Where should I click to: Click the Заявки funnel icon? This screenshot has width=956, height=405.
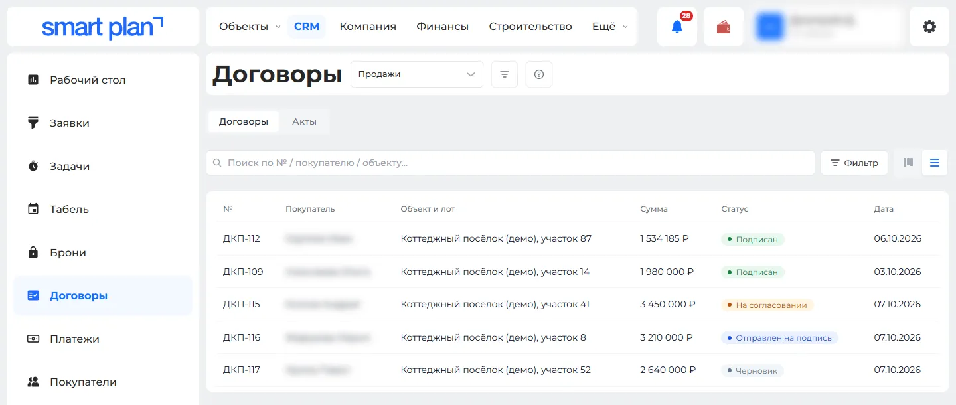tap(33, 123)
